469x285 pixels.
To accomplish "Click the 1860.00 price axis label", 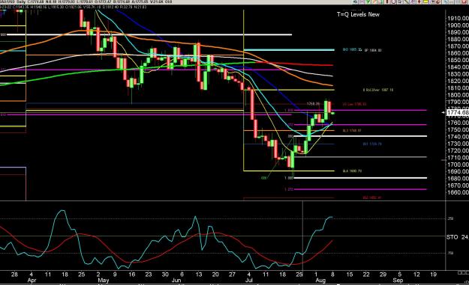I will point(458,53).
